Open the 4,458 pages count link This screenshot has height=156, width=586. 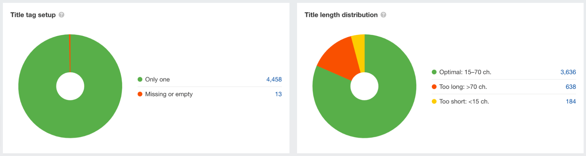coord(274,79)
